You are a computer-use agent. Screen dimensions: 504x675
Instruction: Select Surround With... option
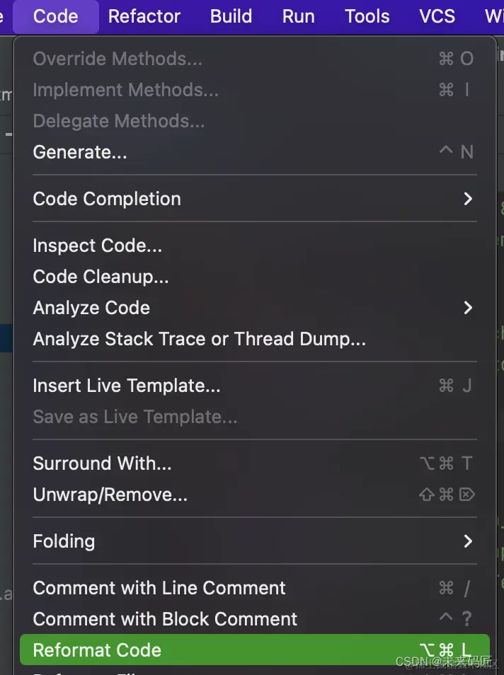[x=102, y=463]
